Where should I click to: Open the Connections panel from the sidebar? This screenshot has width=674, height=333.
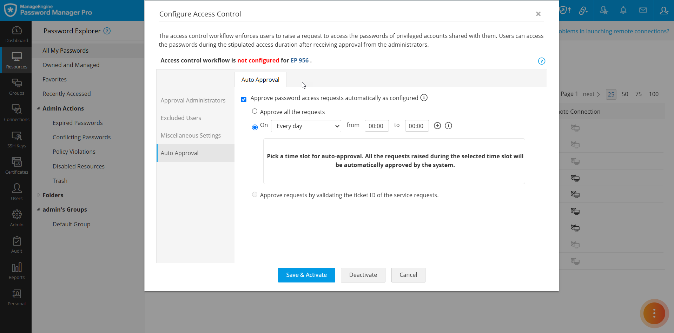pos(16,112)
